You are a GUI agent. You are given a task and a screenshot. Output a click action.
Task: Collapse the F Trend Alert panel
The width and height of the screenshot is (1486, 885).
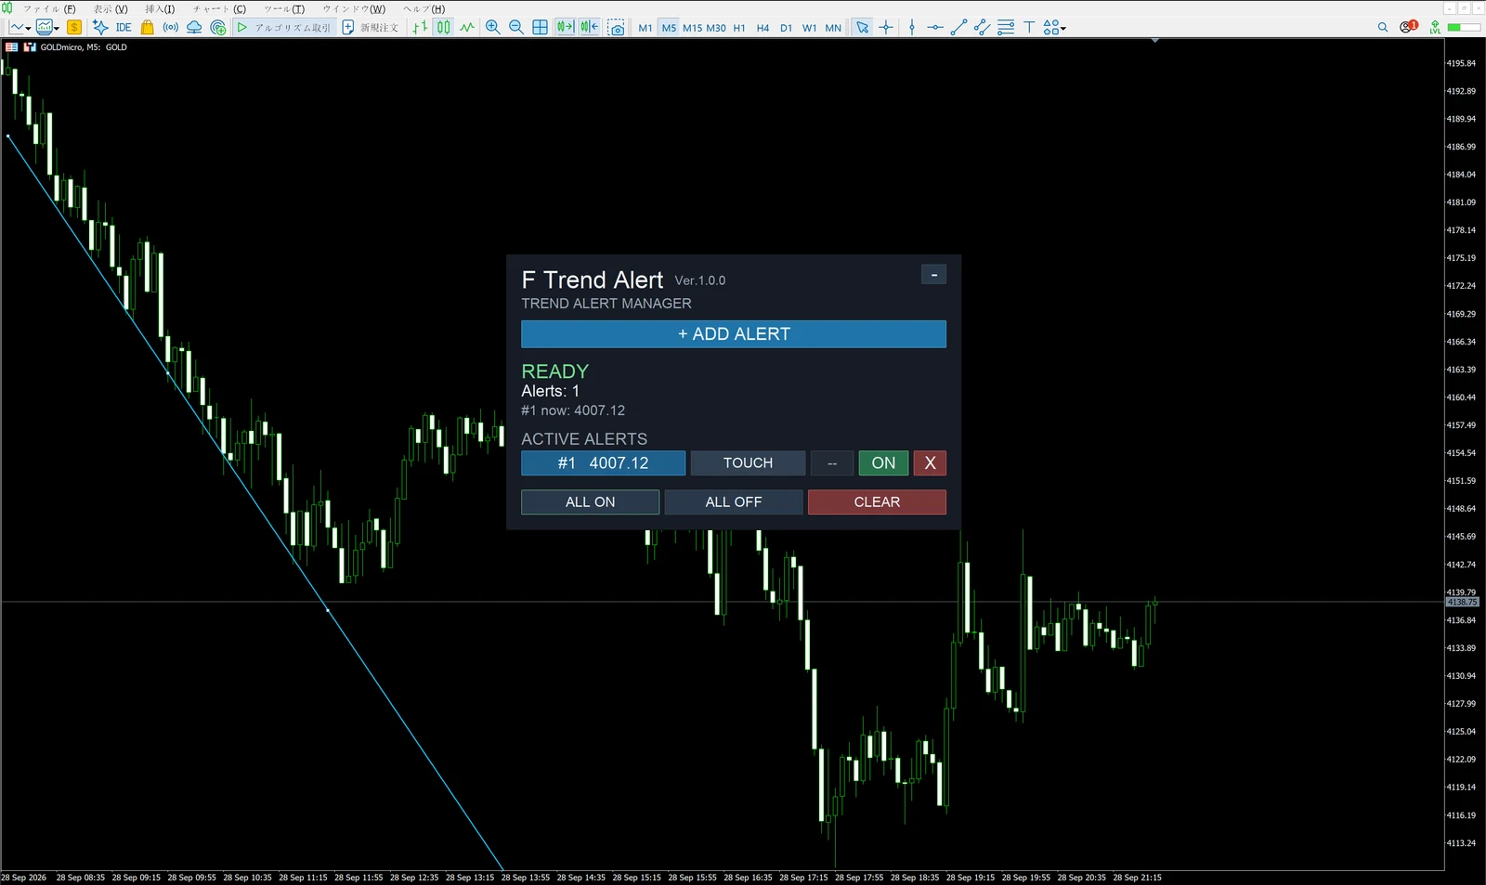point(933,275)
